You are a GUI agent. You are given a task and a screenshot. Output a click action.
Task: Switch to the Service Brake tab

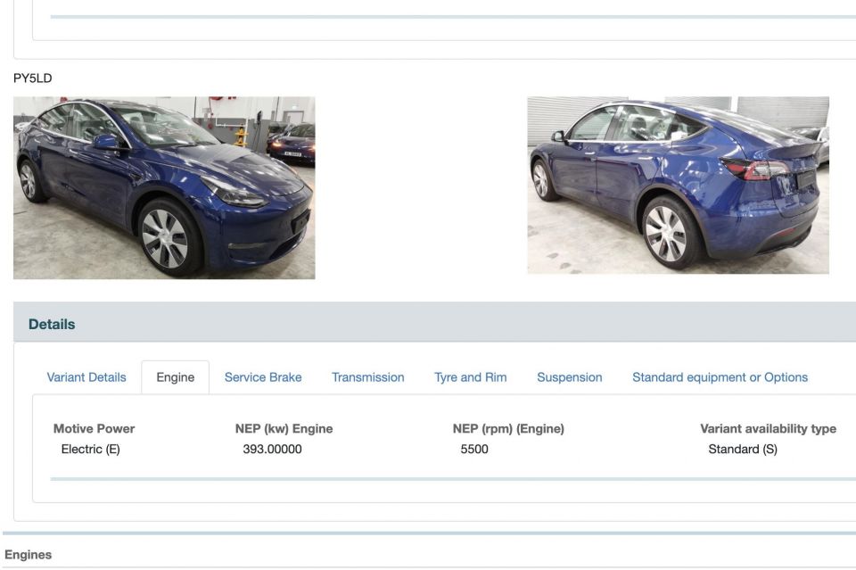(x=263, y=377)
